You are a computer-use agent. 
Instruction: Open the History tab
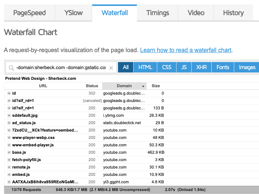[233, 13]
